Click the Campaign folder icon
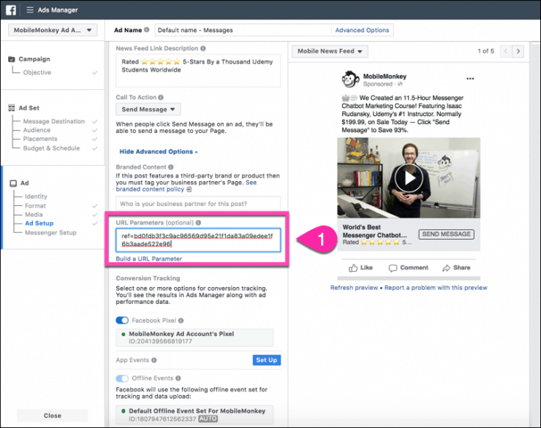Image resolution: width=541 pixels, height=428 pixels. point(12,59)
